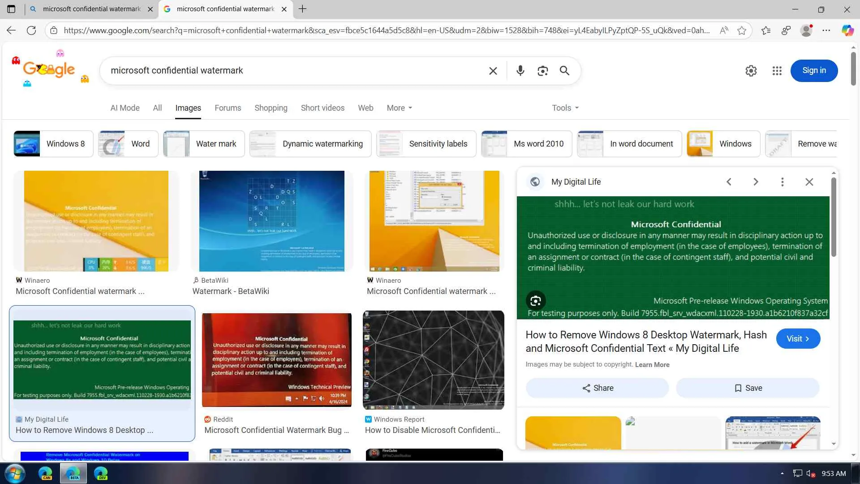Click the voice search microphone icon
Image resolution: width=860 pixels, height=484 pixels.
(x=520, y=71)
